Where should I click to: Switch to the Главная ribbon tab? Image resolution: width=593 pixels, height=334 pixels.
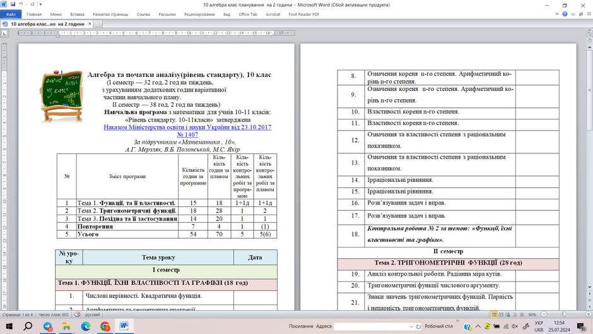tap(34, 15)
